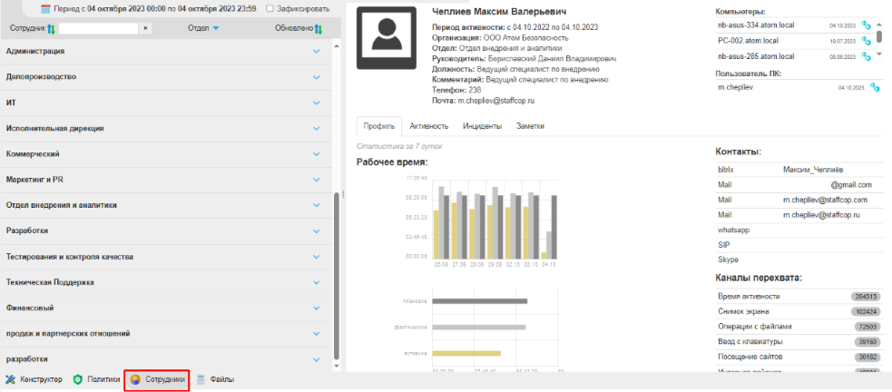
Task: Open the Конструктор section
Action: coord(34,379)
